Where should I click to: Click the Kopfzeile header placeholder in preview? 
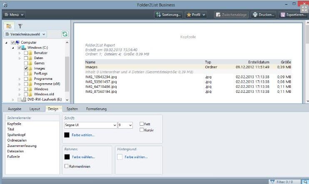coord(188,37)
